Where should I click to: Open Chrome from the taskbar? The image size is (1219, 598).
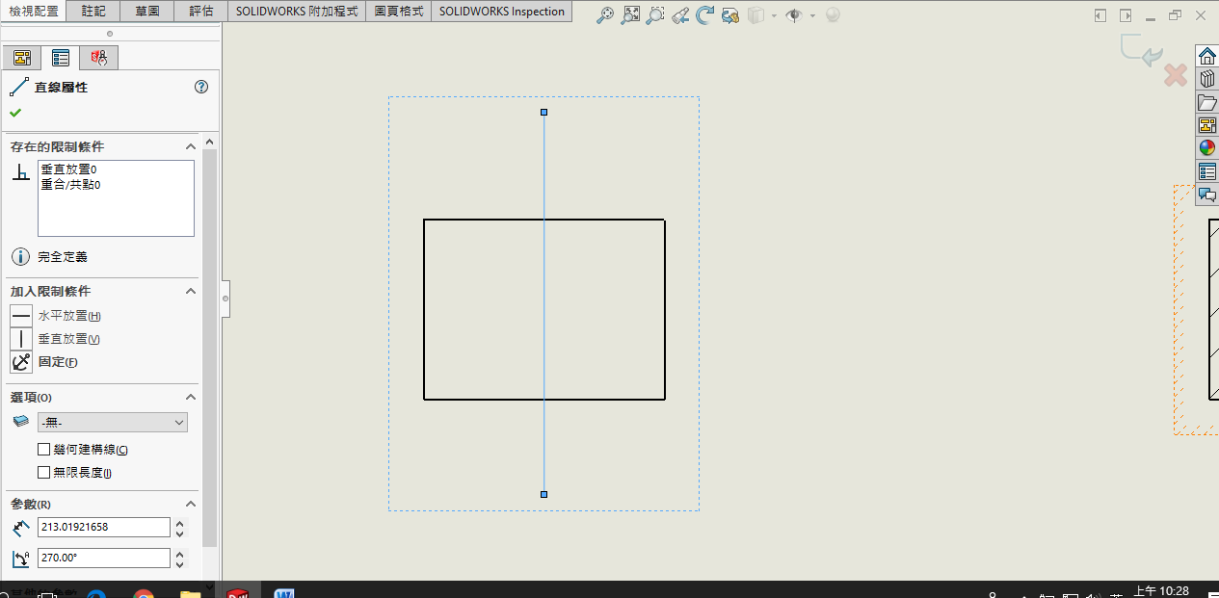144,592
